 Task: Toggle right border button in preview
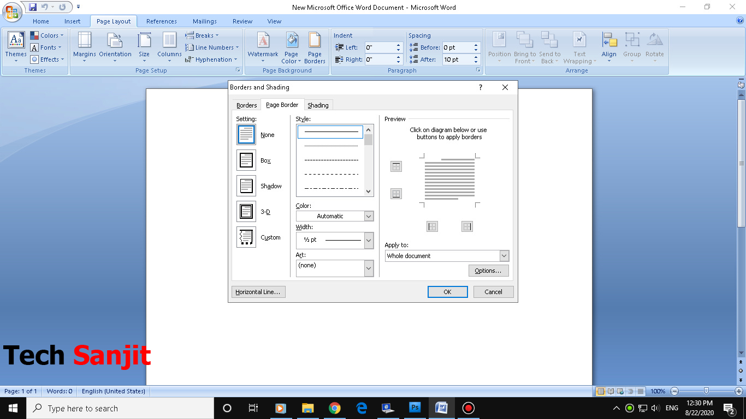pyautogui.click(x=467, y=226)
